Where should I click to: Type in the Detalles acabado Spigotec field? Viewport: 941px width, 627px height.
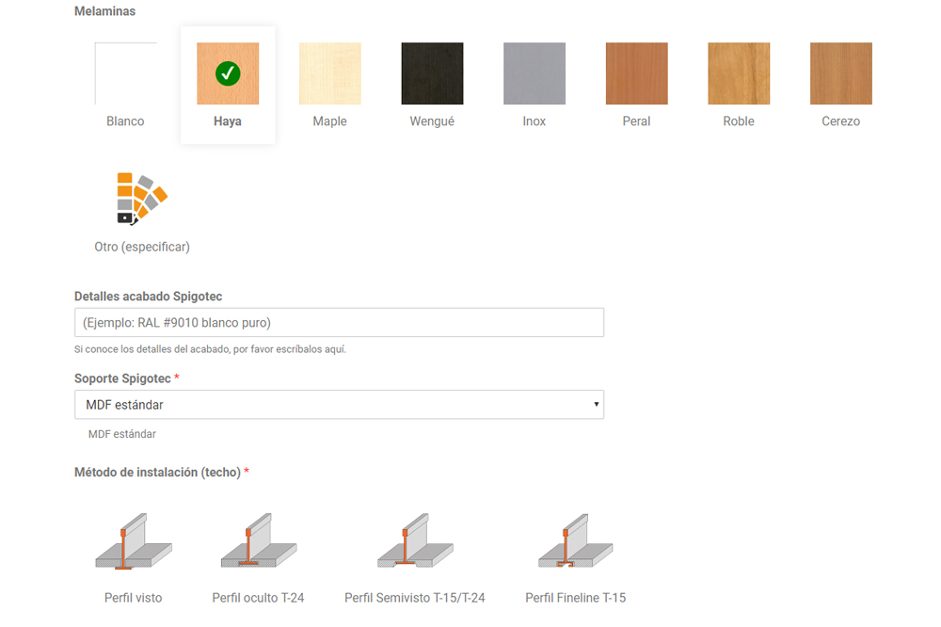[339, 323]
